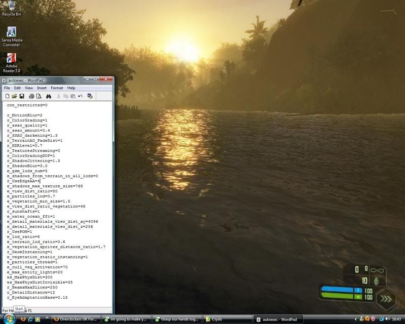Click the line "r_UseEdgeAA=4"
Screen dimensions: 405x324
23,181
